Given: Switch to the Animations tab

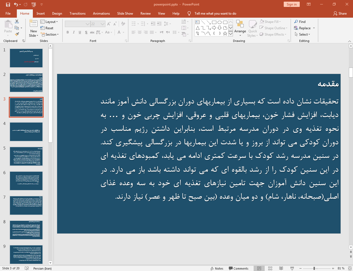Looking at the screenshot, I should click(101, 13).
